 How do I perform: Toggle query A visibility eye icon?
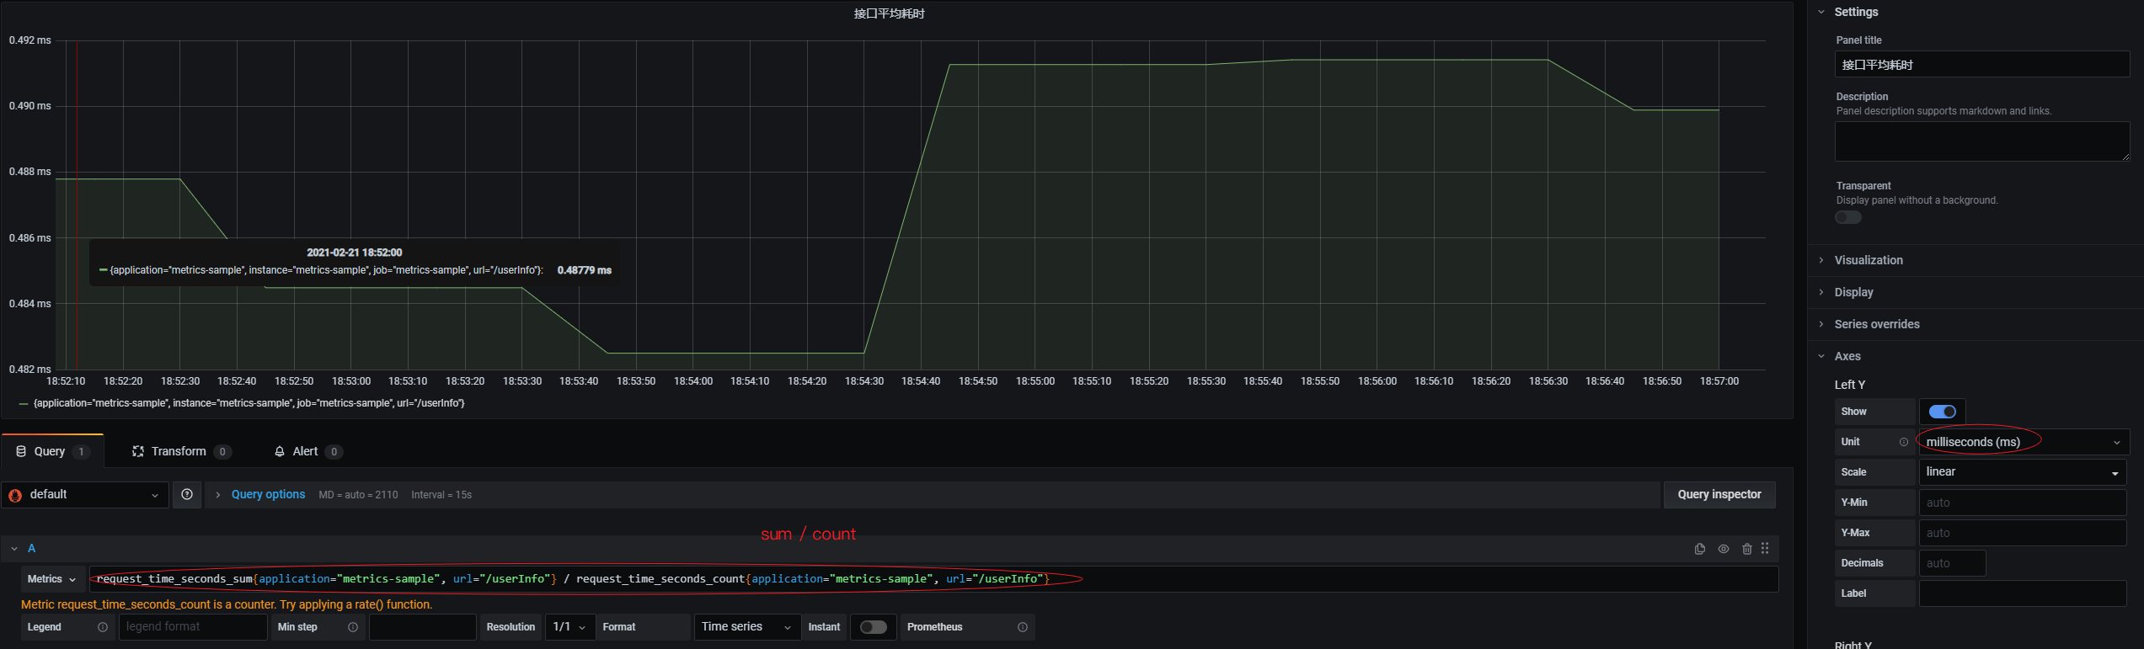click(1724, 549)
